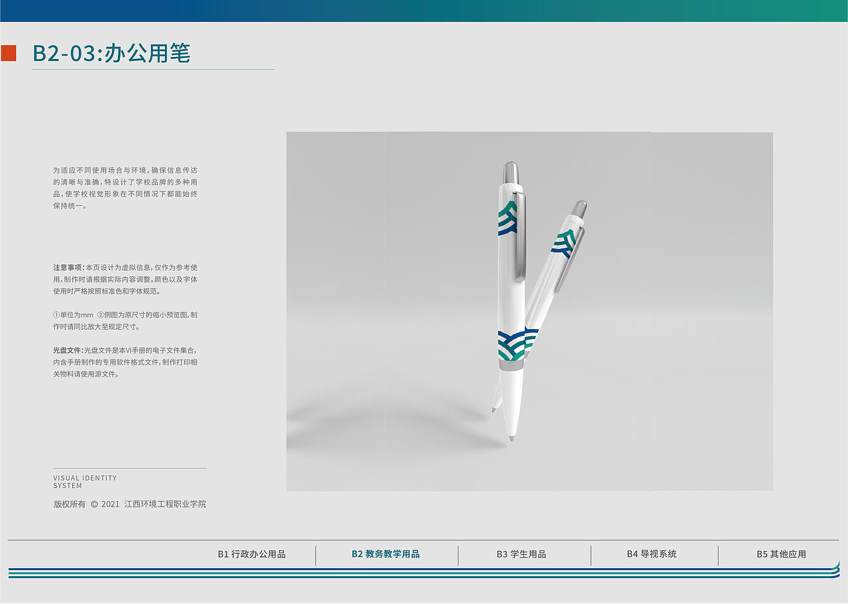848x604 pixels.
Task: Open the pen mockup preview image
Action: (x=530, y=311)
